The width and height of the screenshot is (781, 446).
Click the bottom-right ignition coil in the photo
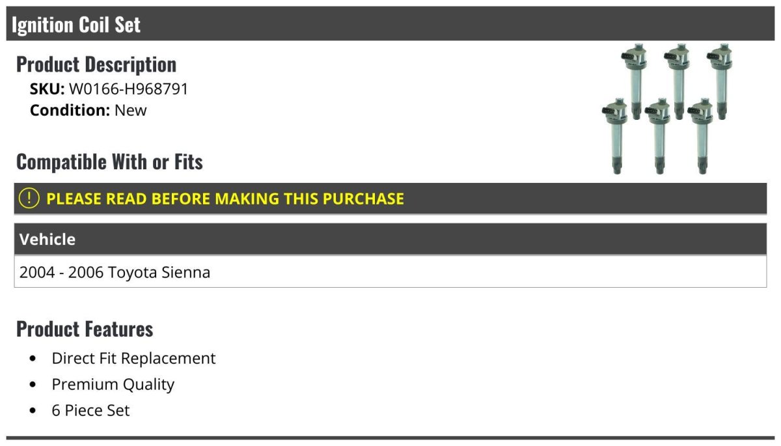pyautogui.click(x=701, y=135)
